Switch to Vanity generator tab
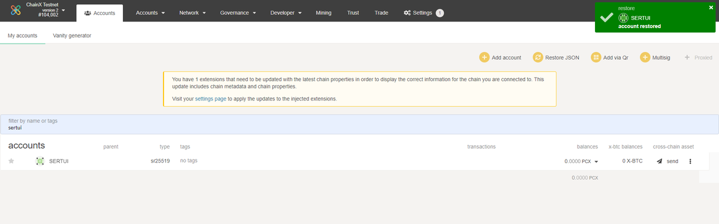The height and width of the screenshot is (224, 719). (x=72, y=36)
